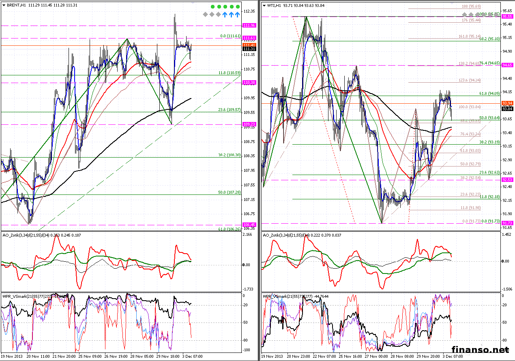This screenshot has width=515, height=361.
Task: Click the rightmost gray diamond in WTI chart
Action: (497, 15)
